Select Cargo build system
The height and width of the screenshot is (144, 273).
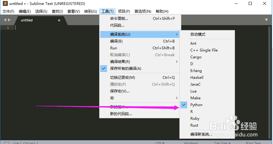click(207, 57)
